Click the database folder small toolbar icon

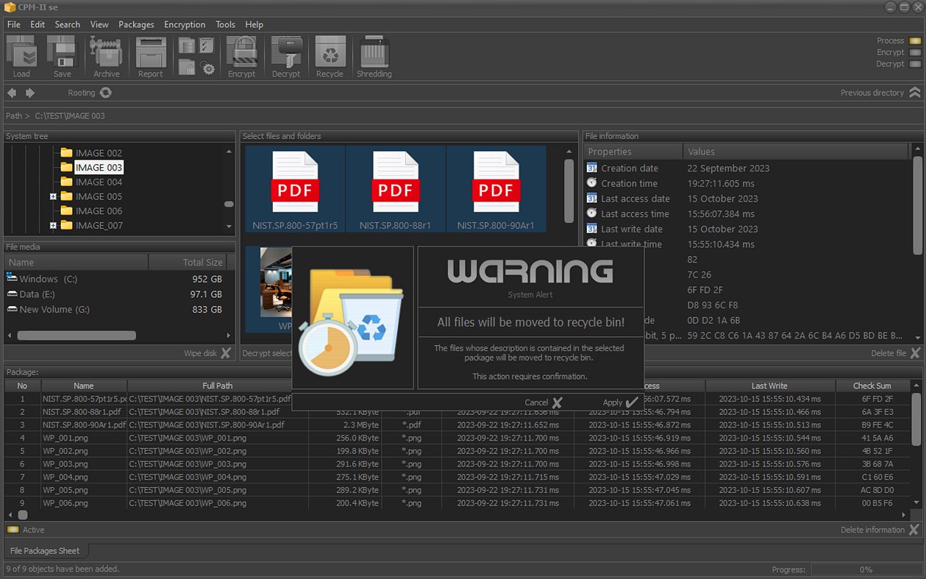(x=187, y=46)
